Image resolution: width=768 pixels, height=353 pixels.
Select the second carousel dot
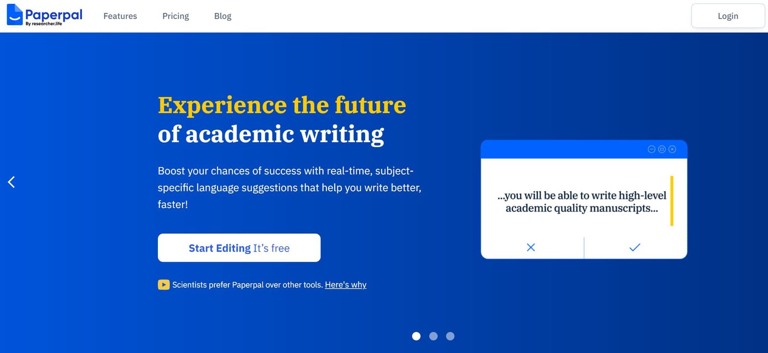[433, 336]
